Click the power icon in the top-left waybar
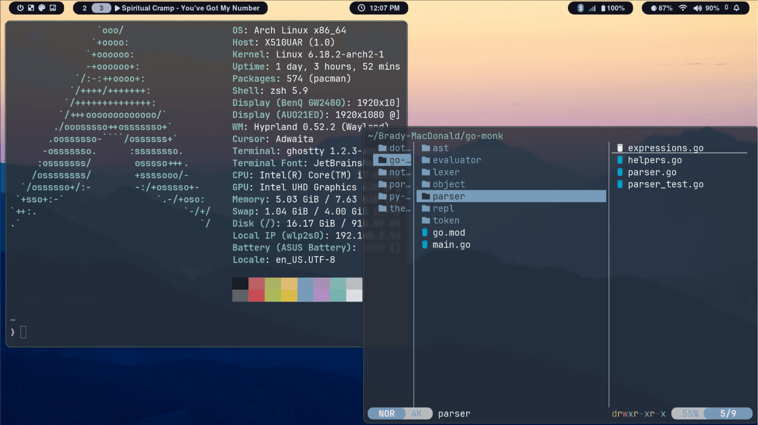 point(20,8)
